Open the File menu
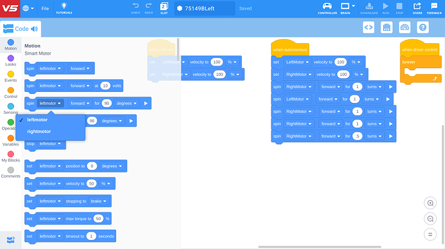Screen dimensions: 445x249 45,8
